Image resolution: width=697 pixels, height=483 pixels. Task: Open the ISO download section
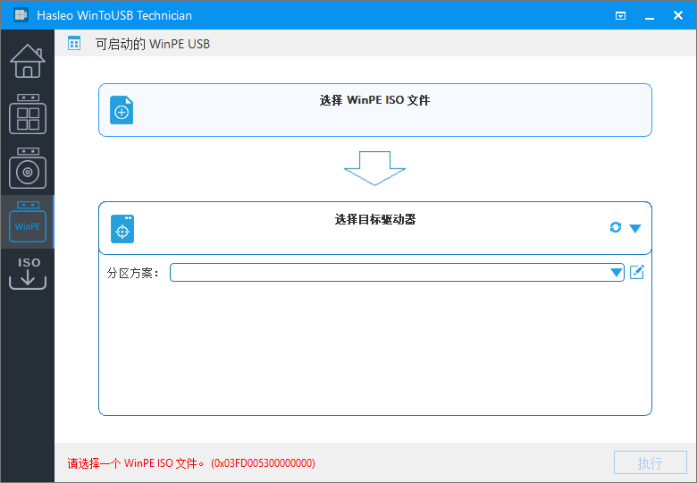pos(27,274)
